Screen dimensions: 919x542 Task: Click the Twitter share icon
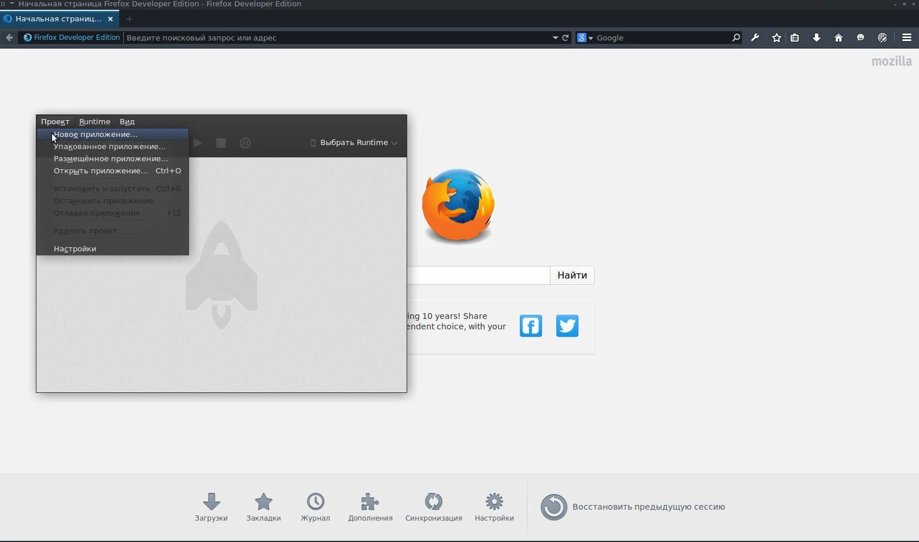[567, 326]
